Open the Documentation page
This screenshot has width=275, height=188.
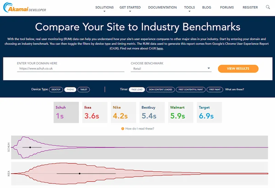tap(162, 7)
